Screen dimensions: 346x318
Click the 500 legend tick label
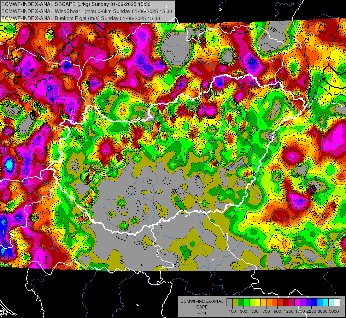pyautogui.click(x=255, y=311)
